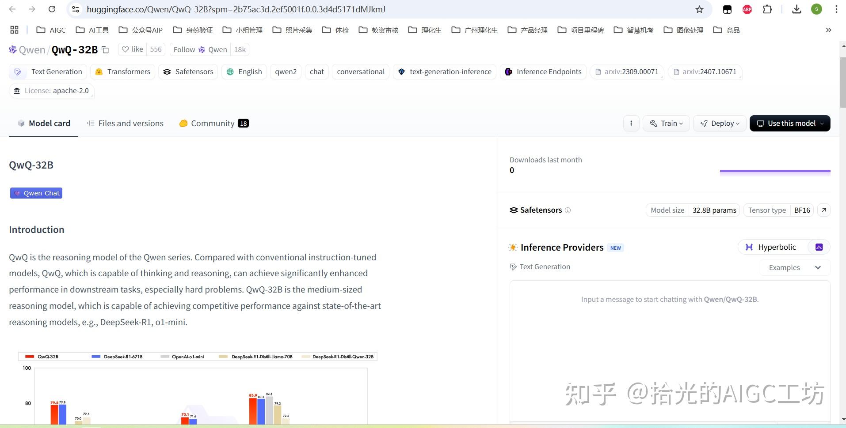Screen dimensions: 846x428
Task: Open the Use this model dropdown arrow
Action: click(823, 123)
